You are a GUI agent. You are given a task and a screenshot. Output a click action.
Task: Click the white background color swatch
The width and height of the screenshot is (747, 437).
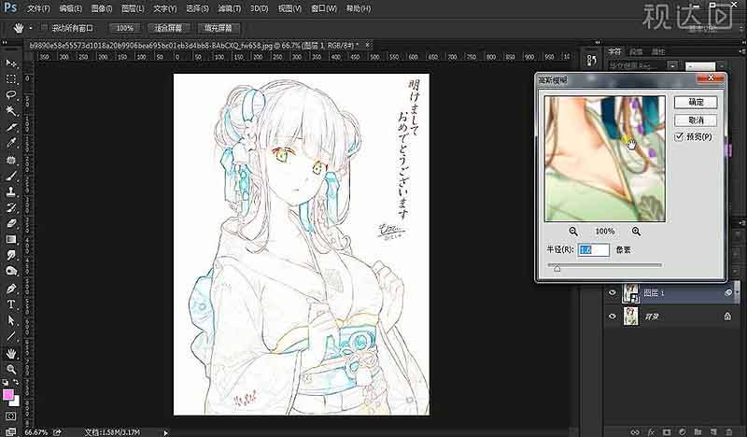pyautogui.click(x=16, y=402)
